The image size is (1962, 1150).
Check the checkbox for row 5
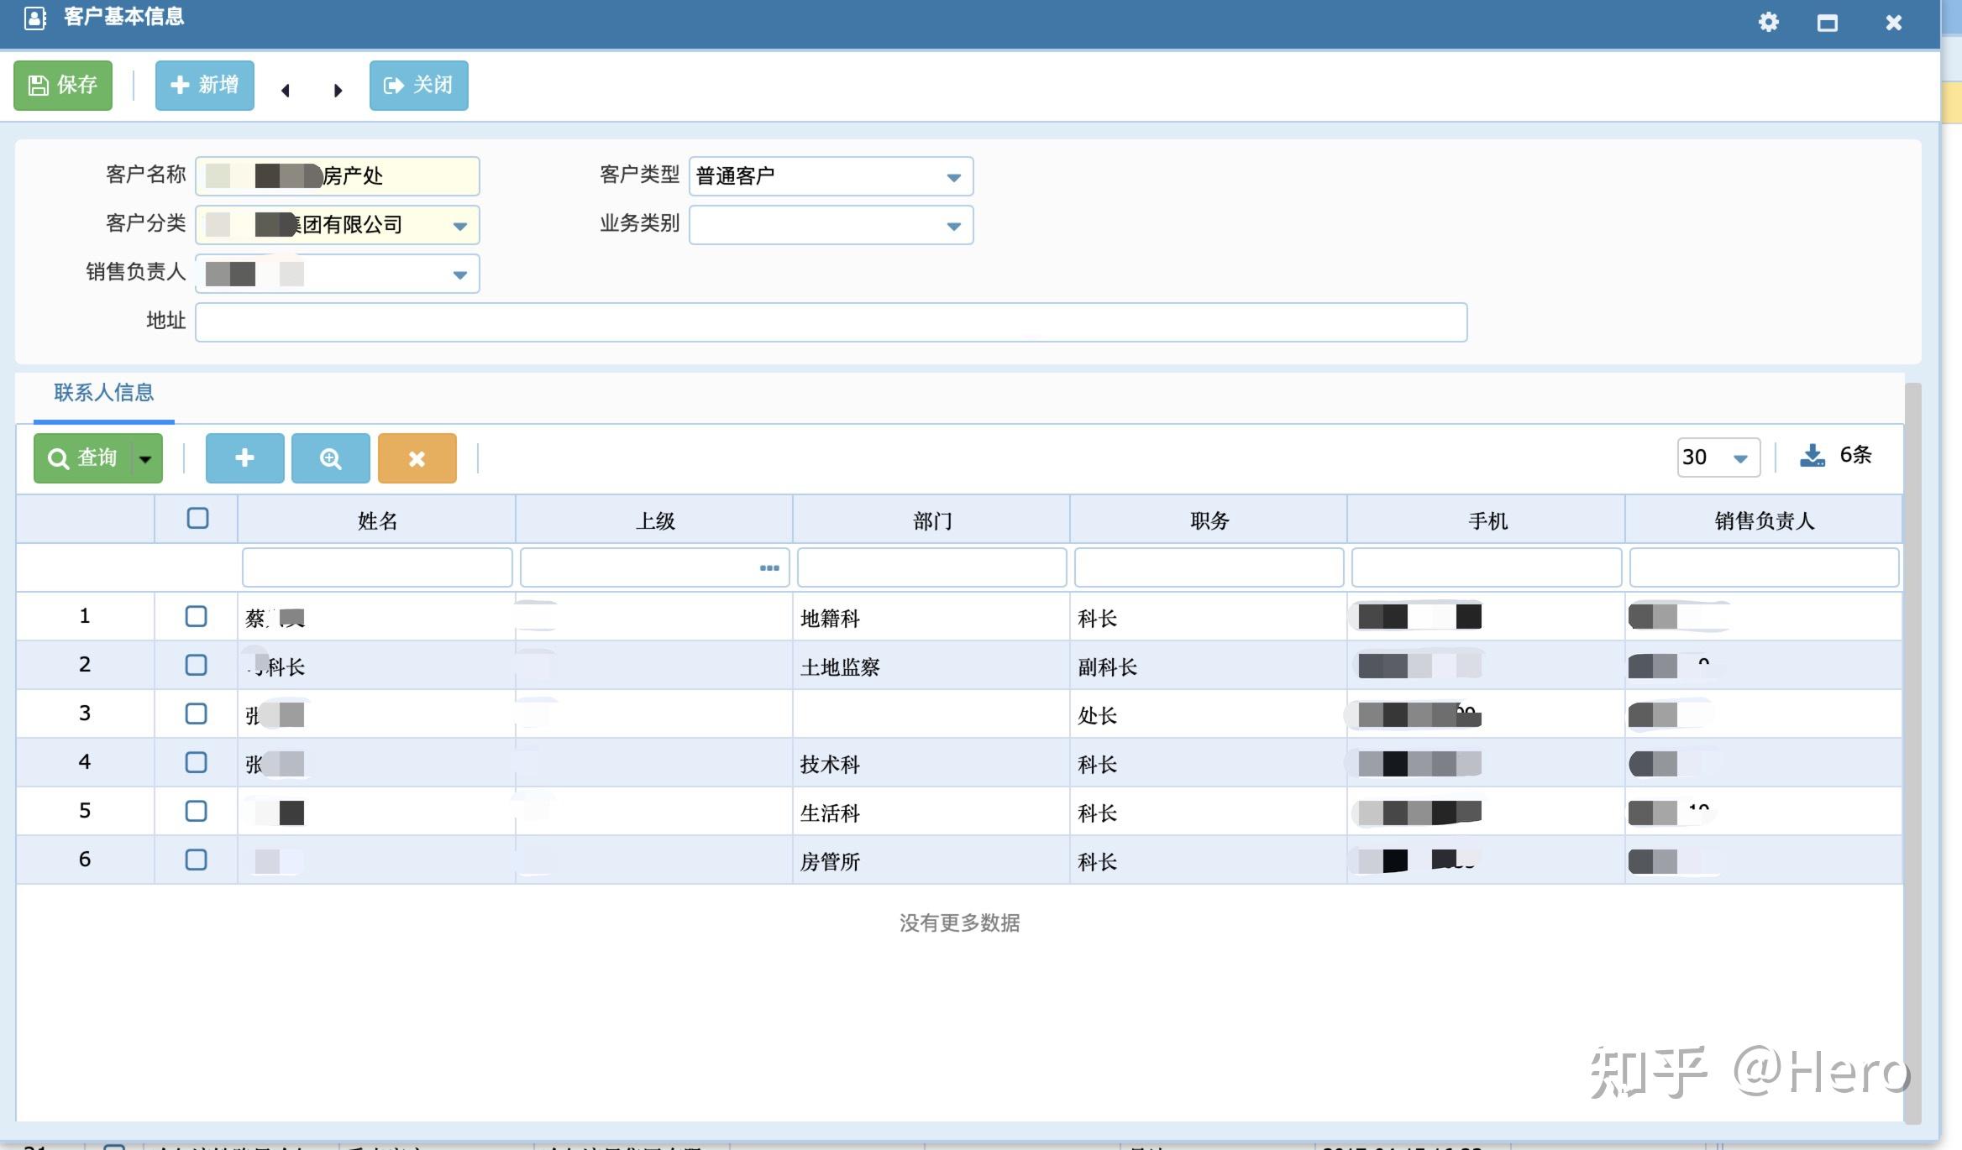[196, 811]
